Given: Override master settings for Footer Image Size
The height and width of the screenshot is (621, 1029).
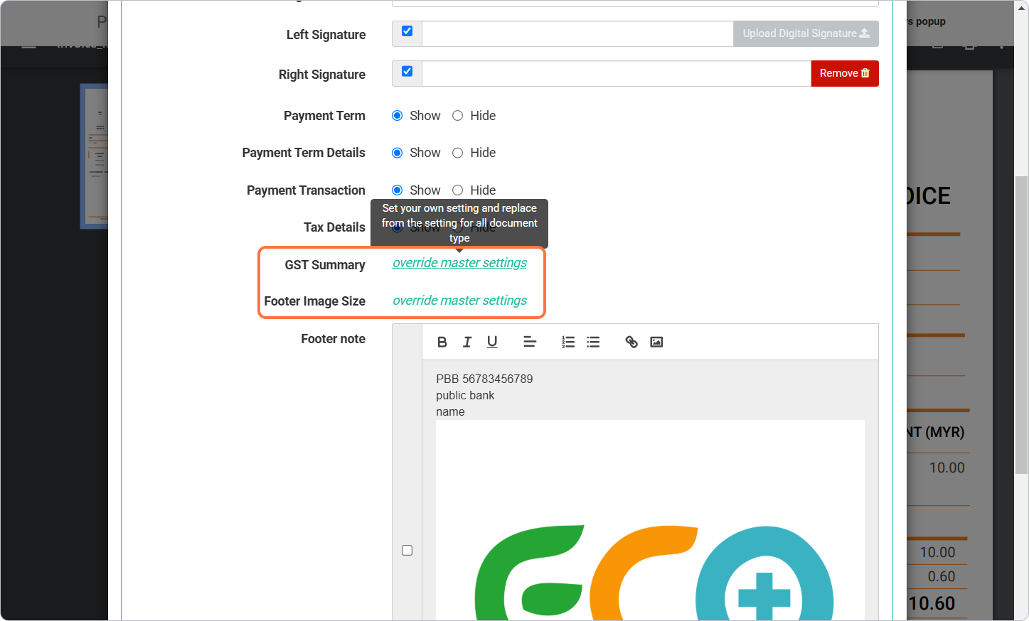Looking at the screenshot, I should tap(459, 301).
